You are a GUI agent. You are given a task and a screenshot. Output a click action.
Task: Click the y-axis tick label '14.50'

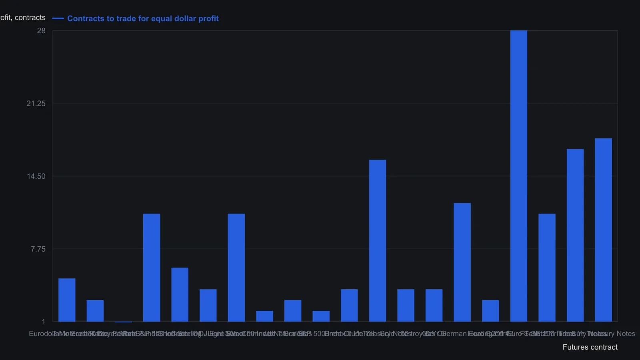[36, 176]
